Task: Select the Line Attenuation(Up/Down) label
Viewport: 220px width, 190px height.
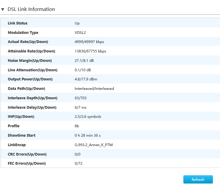Action: [x=32, y=70]
